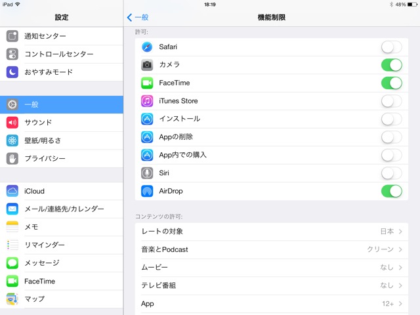Tap the Notes (メモ) icon
This screenshot has width=420, height=315.
click(12, 227)
